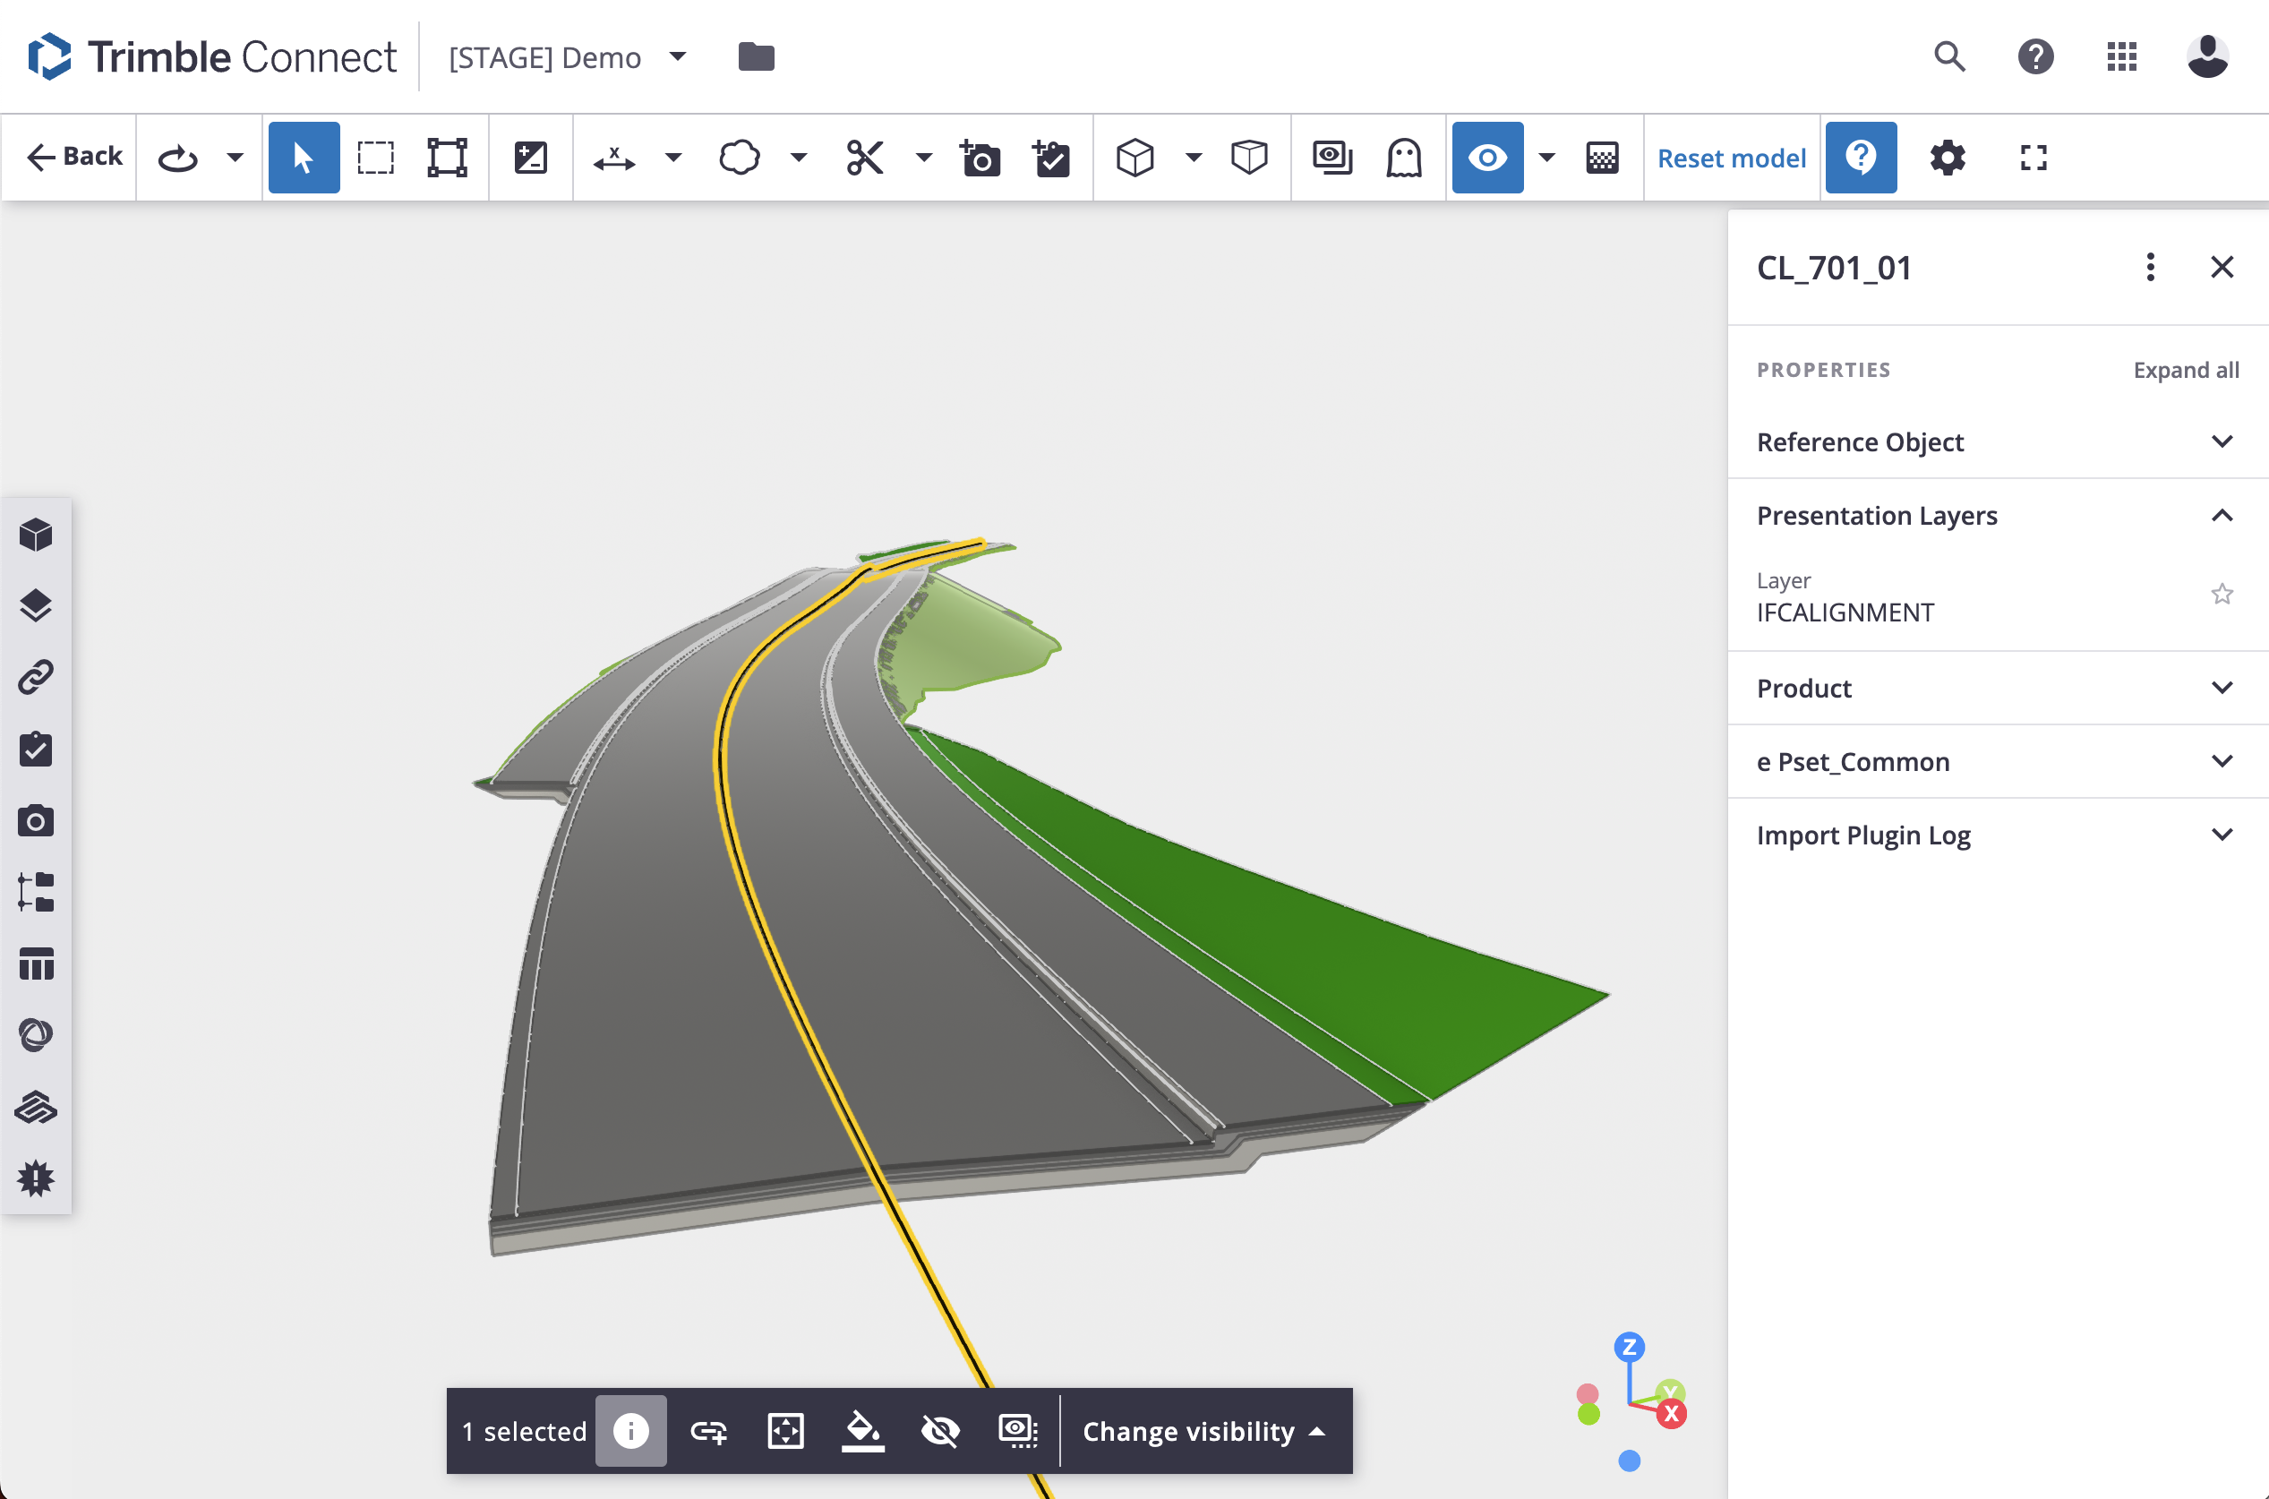Create a snapshot with the add camera icon
This screenshot has width=2269, height=1499.
tap(980, 158)
